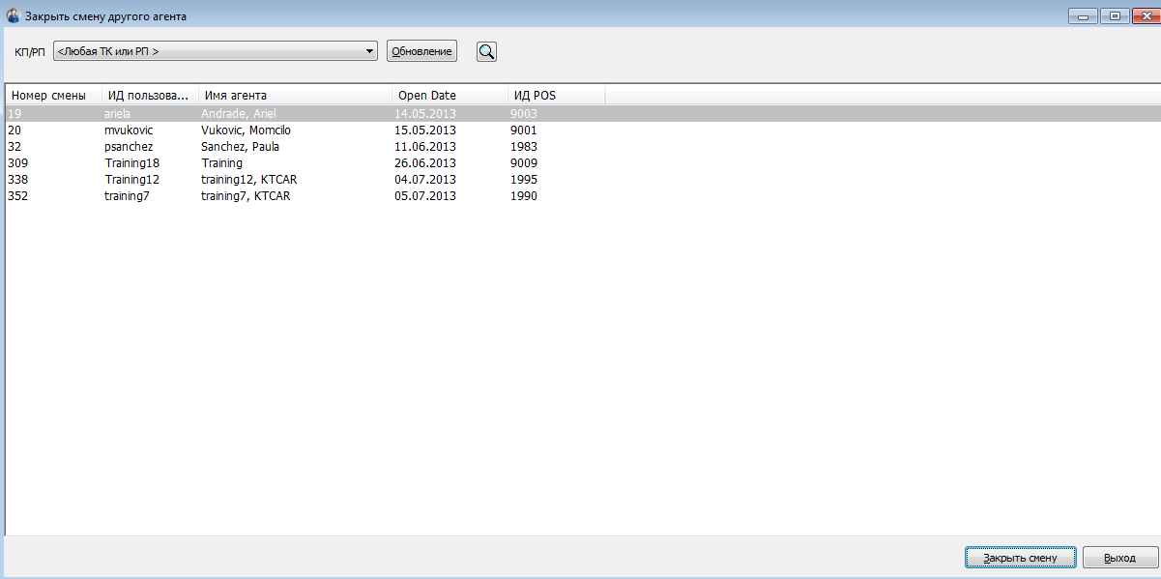1161x579 pixels.
Task: Click POS ID 9001
Action: pyautogui.click(x=523, y=130)
